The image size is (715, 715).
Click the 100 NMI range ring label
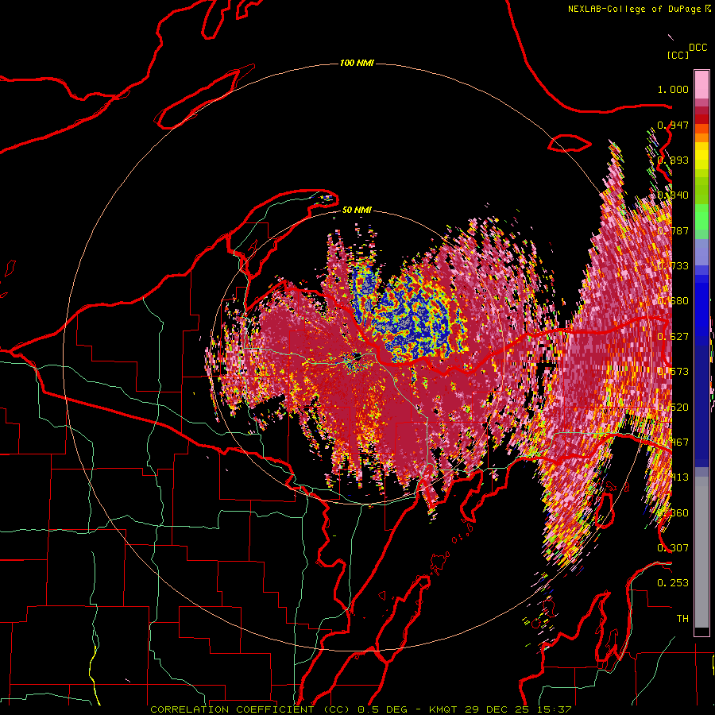tap(357, 63)
